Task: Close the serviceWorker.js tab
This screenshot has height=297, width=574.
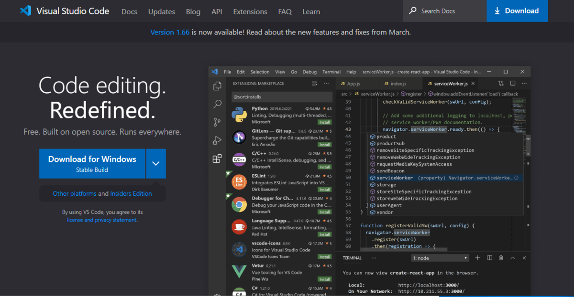Action: (473, 84)
